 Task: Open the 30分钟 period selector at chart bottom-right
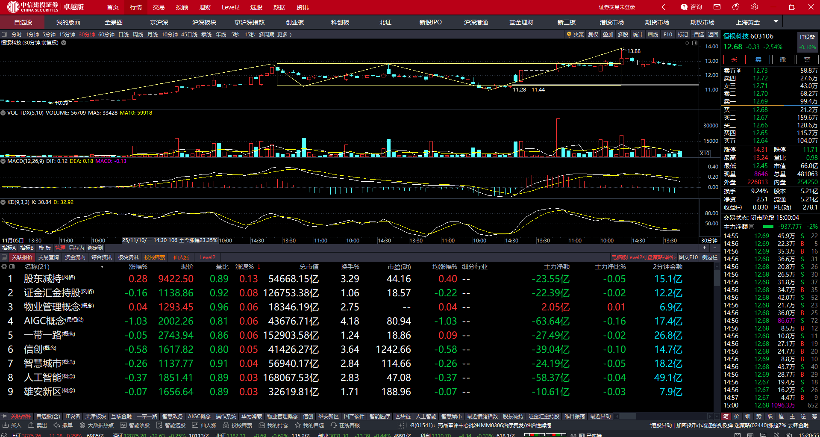[x=709, y=240]
